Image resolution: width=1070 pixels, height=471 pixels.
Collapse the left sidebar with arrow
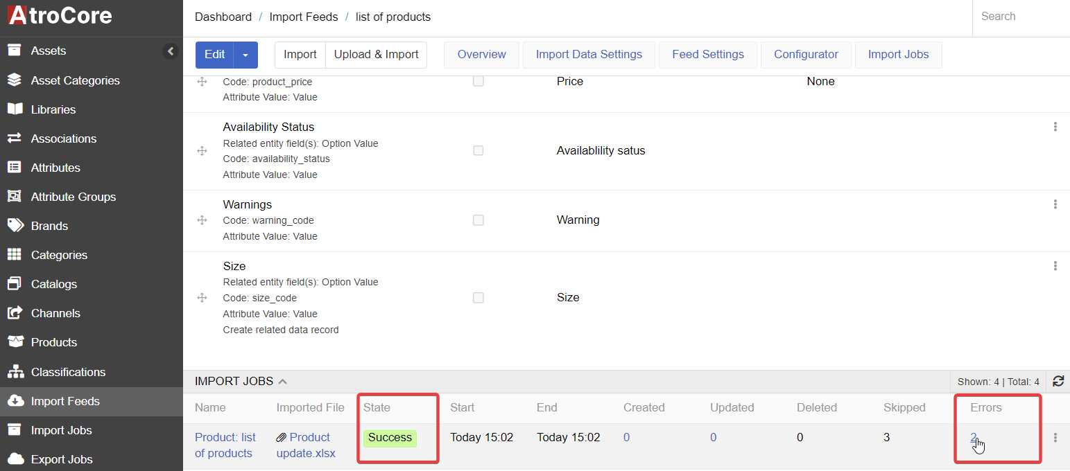(171, 51)
